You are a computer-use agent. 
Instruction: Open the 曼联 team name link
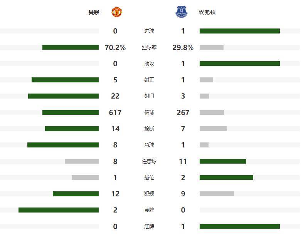coord(94,12)
